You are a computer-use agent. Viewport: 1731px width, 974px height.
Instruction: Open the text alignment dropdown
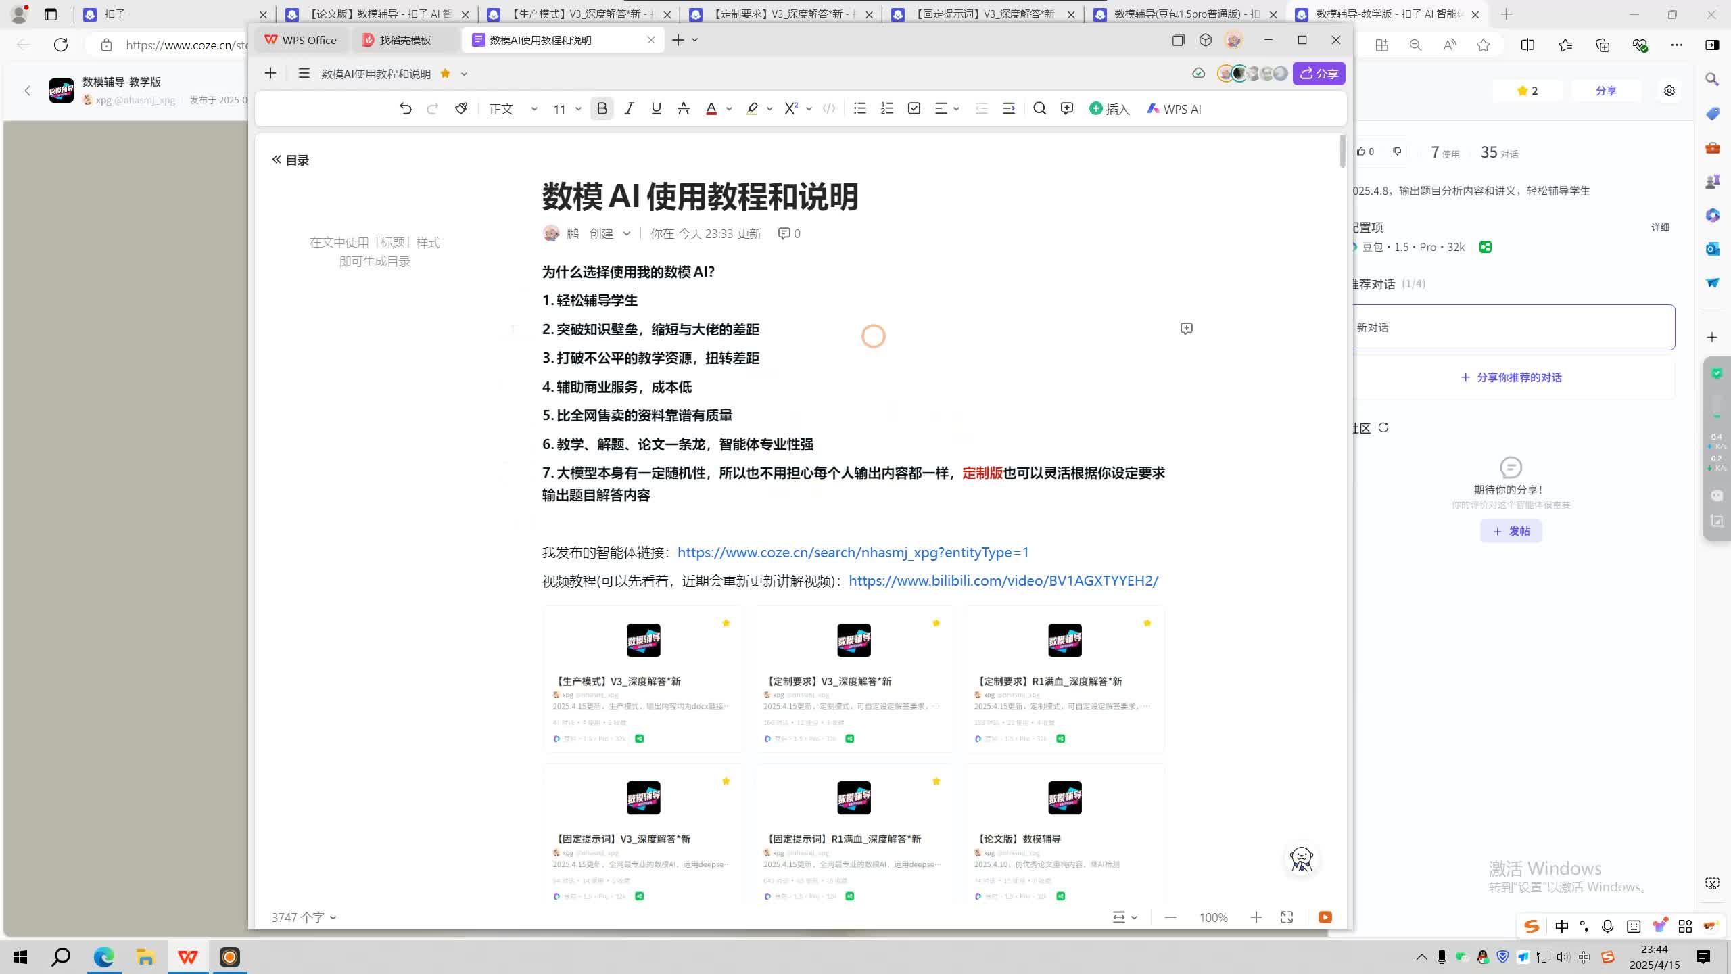pos(955,108)
